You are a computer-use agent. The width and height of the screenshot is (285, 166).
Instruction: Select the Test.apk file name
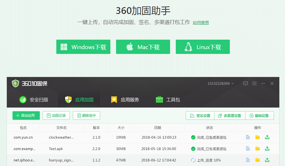(56, 149)
